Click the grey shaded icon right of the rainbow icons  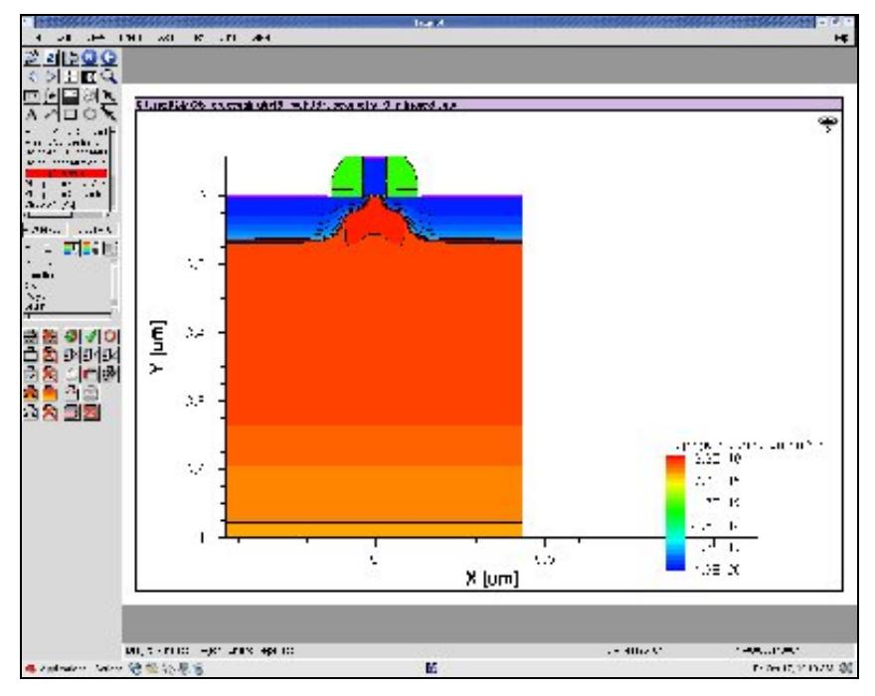pyautogui.click(x=109, y=249)
